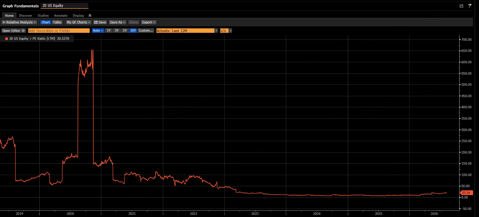Click the orange PE Ratio legend swatch
Viewport: 479px width, 217px height.
(x=7, y=39)
